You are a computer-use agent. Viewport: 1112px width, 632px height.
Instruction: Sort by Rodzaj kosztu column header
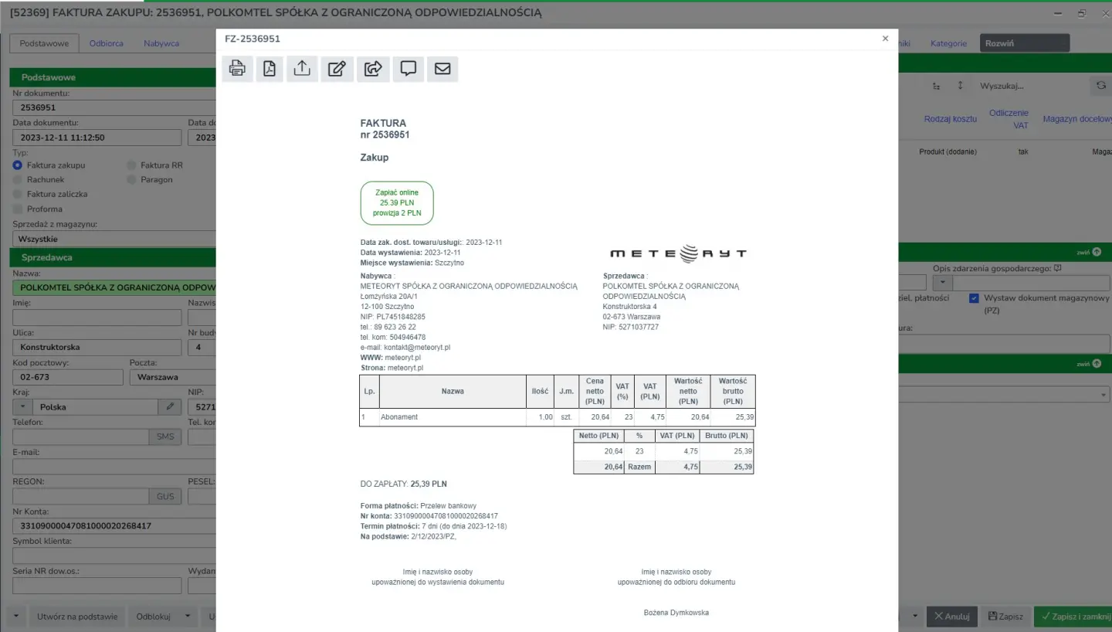[951, 119]
